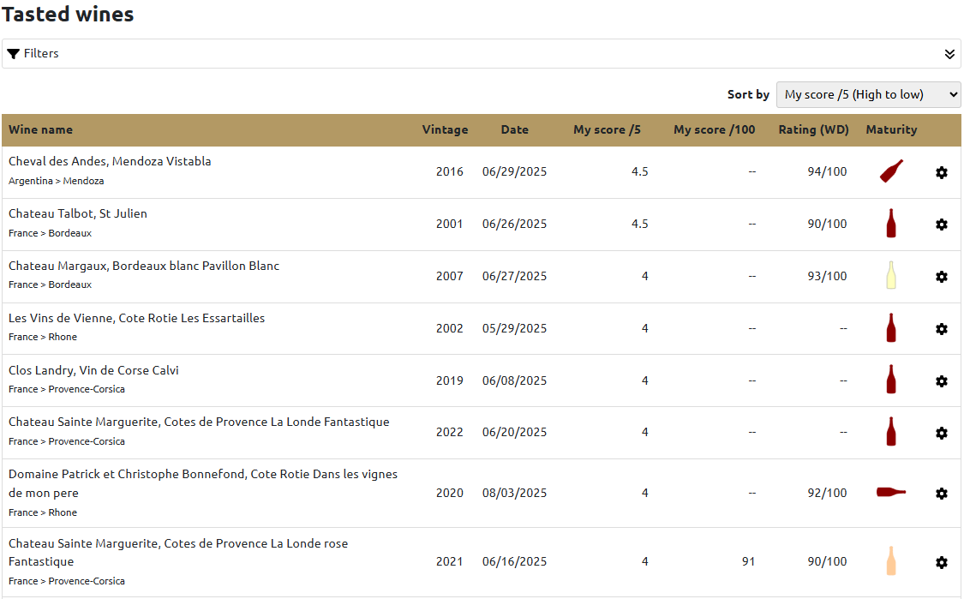This screenshot has width=964, height=599.
Task: Click rosé bottle icon for La Londe rose
Action: (891, 561)
